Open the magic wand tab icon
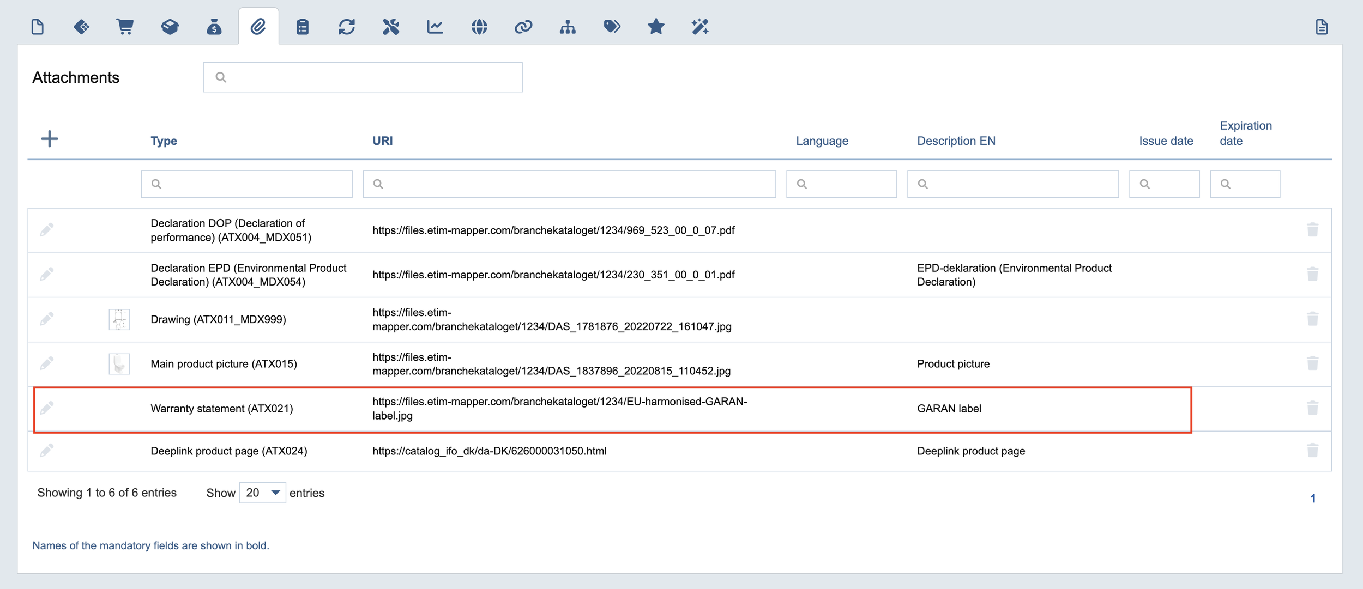The height and width of the screenshot is (589, 1363). 700,27
